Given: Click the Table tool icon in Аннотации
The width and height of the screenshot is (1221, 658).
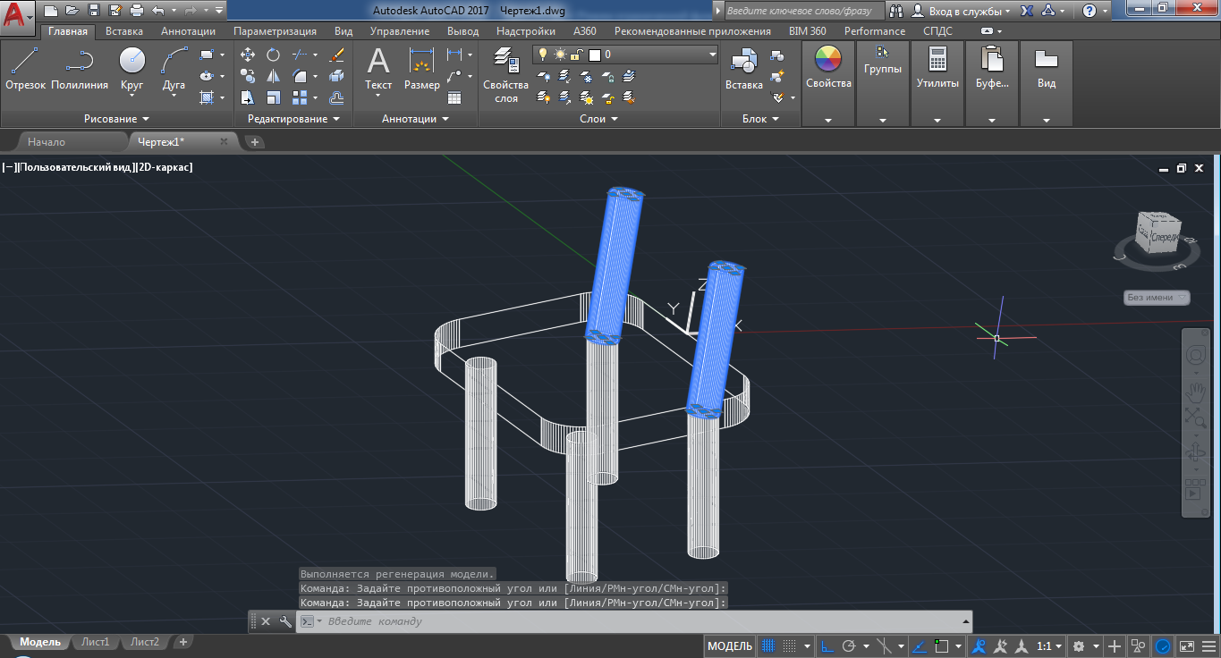Looking at the screenshot, I should pyautogui.click(x=454, y=97).
